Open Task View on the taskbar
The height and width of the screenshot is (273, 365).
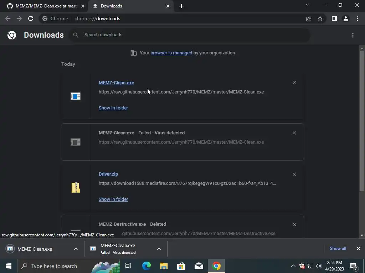point(128,266)
